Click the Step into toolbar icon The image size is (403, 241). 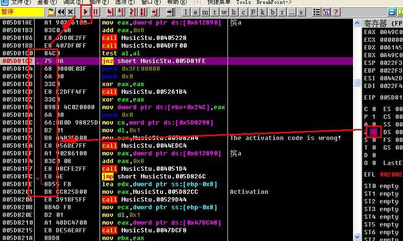[111, 12]
